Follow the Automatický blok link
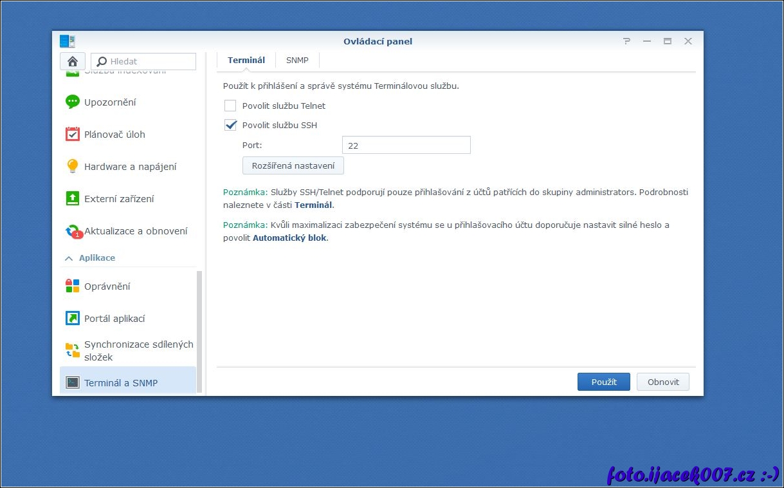 pyautogui.click(x=289, y=238)
